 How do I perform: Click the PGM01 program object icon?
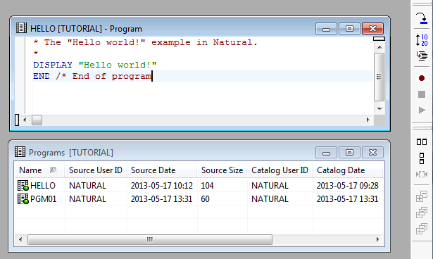click(x=23, y=198)
